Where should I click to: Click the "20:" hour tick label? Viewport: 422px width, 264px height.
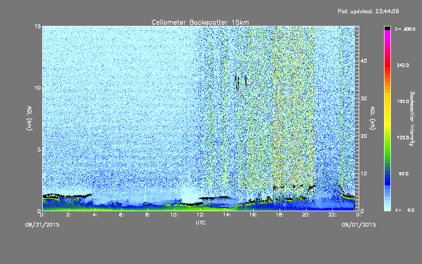click(x=306, y=215)
